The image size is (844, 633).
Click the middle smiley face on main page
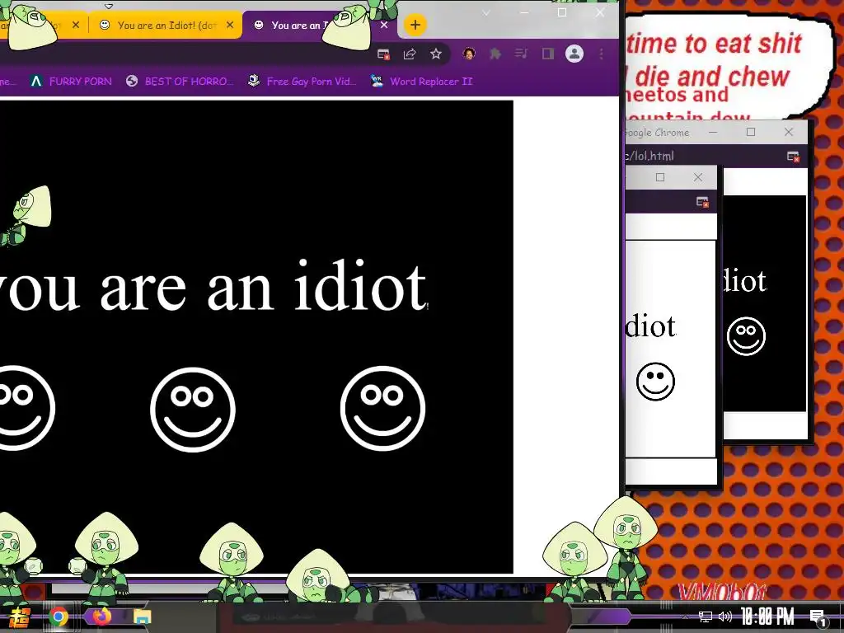tap(193, 409)
